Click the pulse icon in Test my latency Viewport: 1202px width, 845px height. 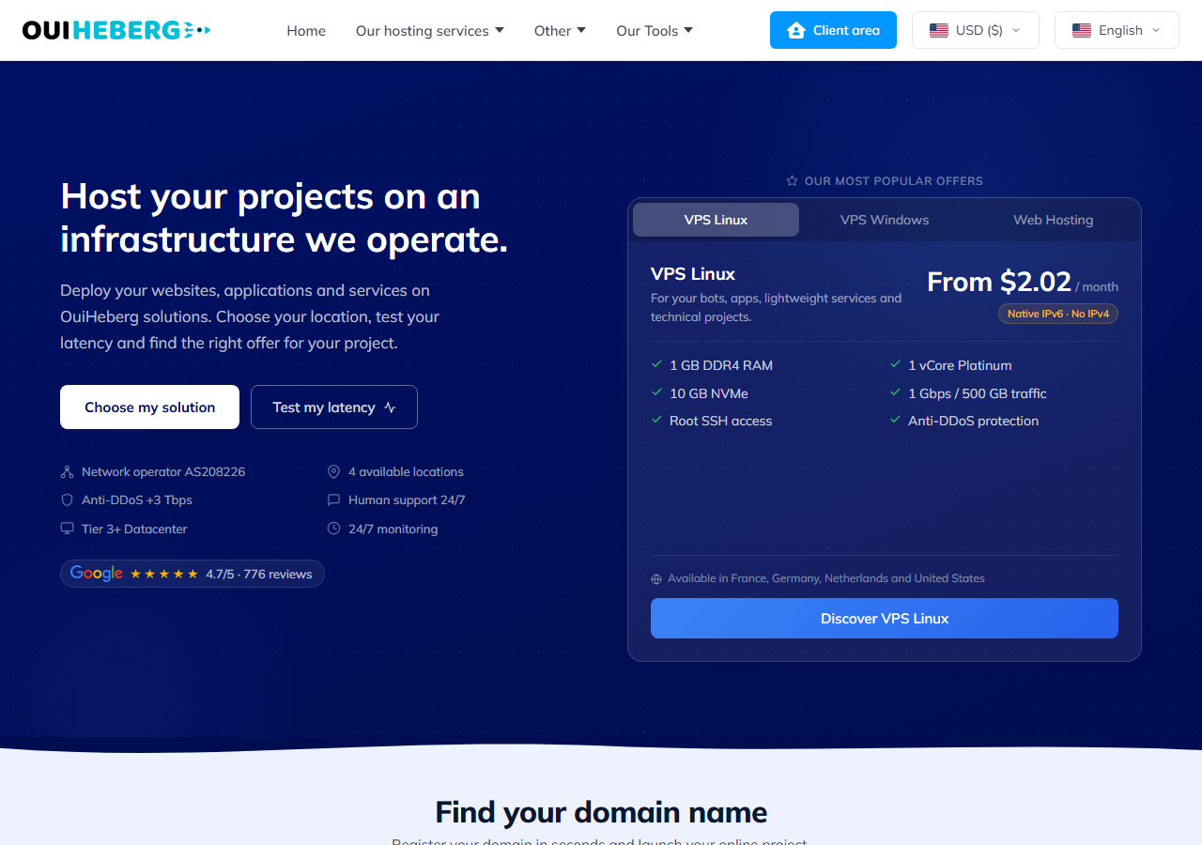coord(390,407)
